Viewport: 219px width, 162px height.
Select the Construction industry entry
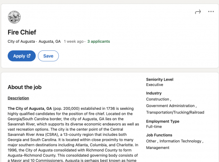coord(158,99)
